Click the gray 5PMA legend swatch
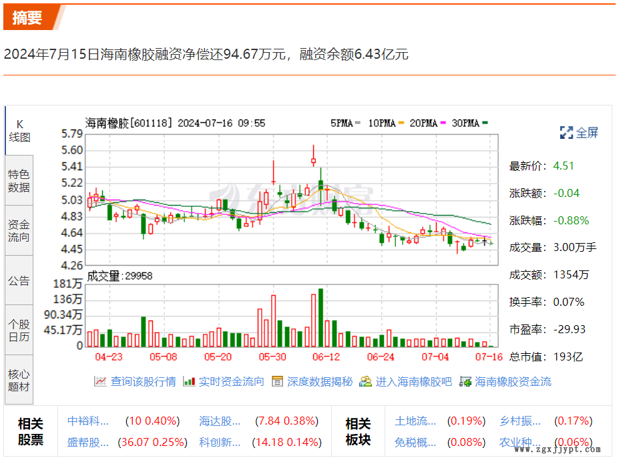This screenshot has width=619, height=464. [358, 123]
